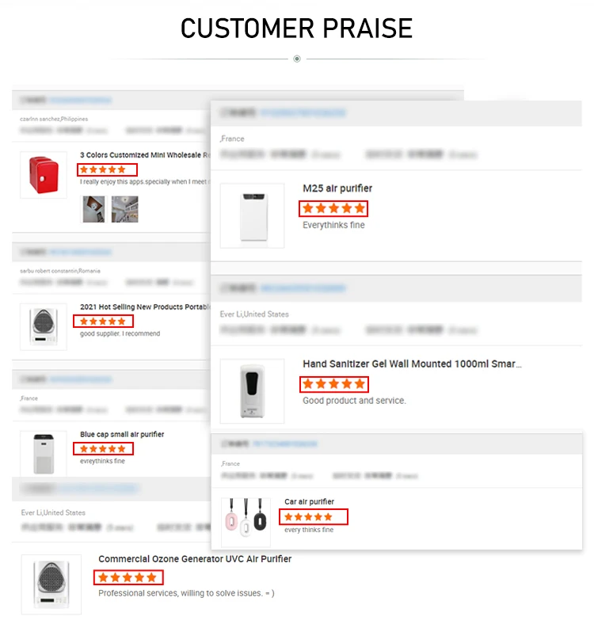Click the hand sanitizer dispenser product image
The image size is (594, 628).
coord(253,391)
